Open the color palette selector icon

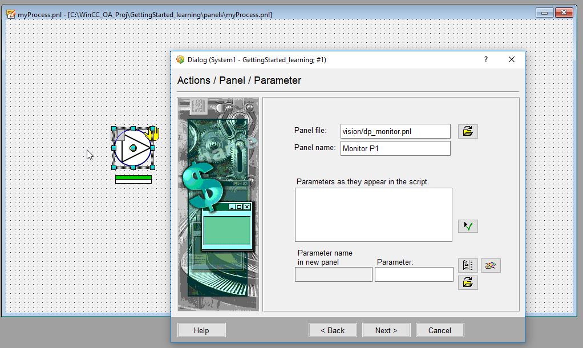[x=491, y=265]
